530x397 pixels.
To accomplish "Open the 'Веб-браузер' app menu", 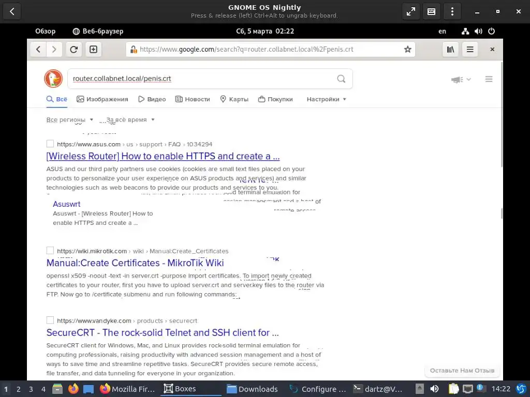I will tap(98, 31).
